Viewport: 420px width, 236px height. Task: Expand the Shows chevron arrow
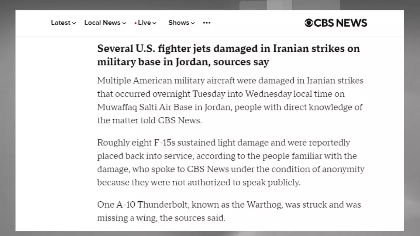[193, 23]
